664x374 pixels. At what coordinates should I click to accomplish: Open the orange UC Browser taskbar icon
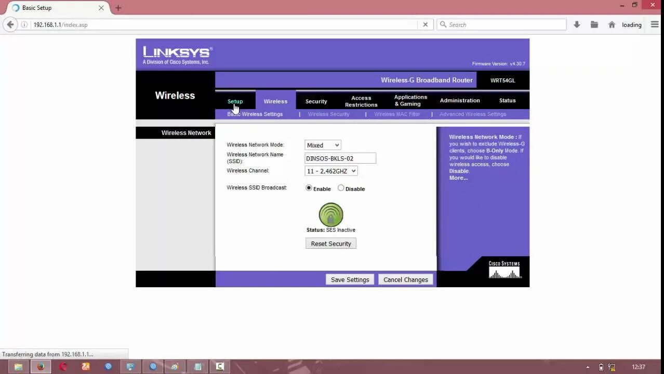[x=86, y=367]
